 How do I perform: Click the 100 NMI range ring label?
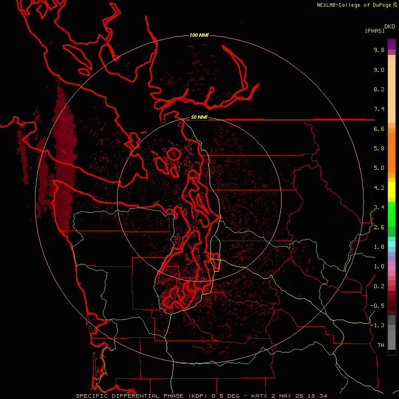[199, 35]
